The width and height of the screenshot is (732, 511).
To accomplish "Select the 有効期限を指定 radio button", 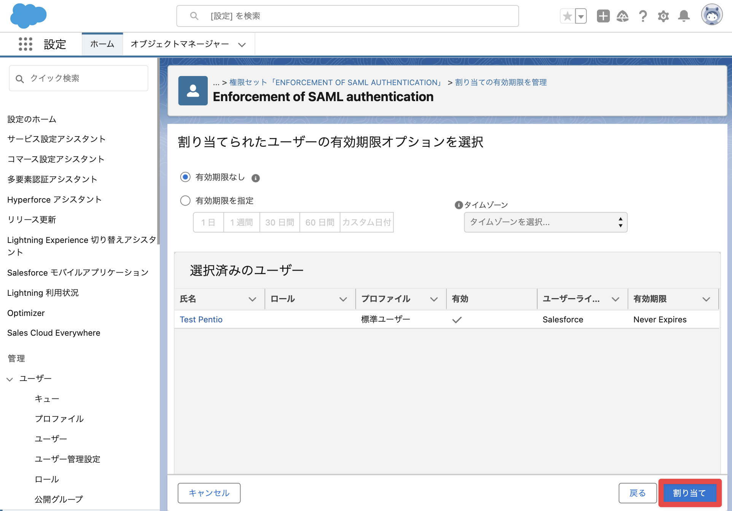I will click(185, 200).
